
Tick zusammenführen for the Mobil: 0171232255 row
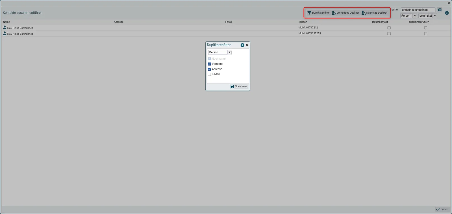tap(426, 34)
